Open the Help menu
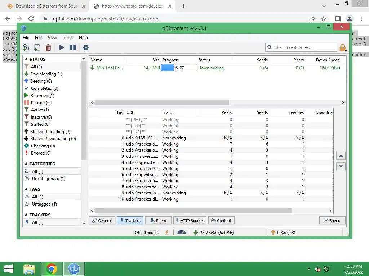369x276 pixels. [x=83, y=37]
